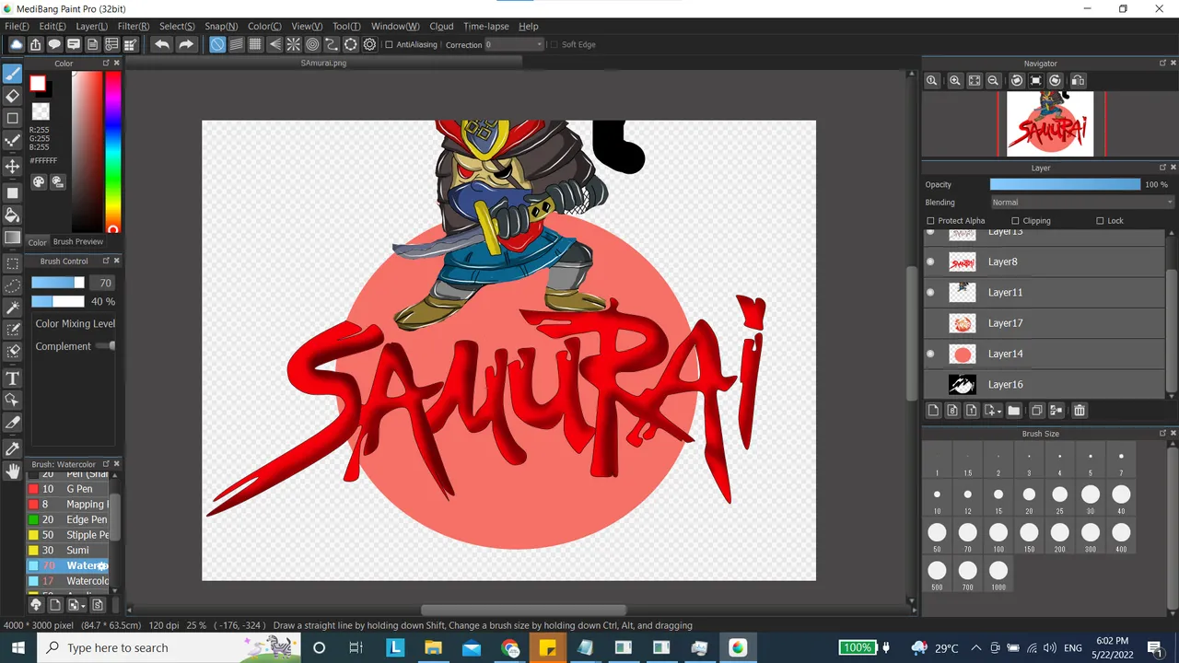This screenshot has height=663, width=1179.
Task: Zoom in on the Navigator
Action: click(955, 81)
